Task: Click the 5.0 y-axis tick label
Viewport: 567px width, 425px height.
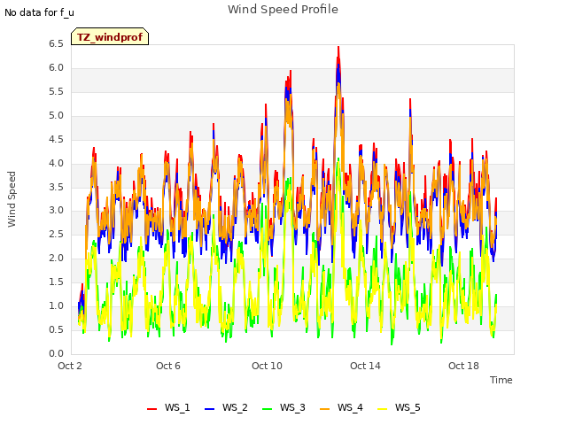Action: [57, 115]
